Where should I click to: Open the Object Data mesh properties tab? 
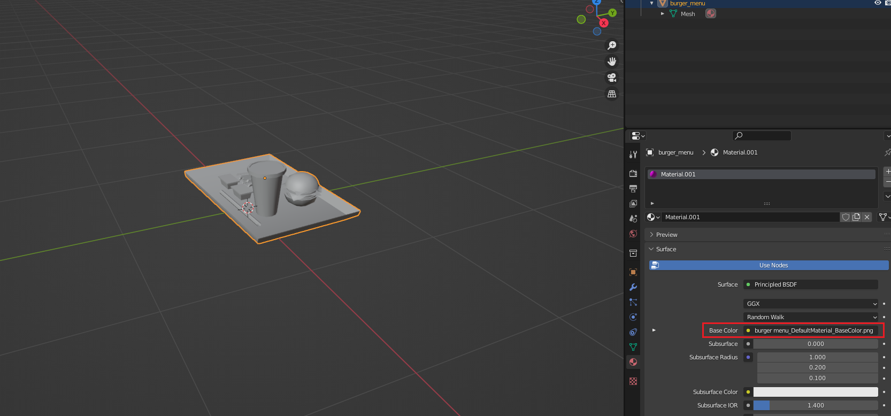pos(633,347)
